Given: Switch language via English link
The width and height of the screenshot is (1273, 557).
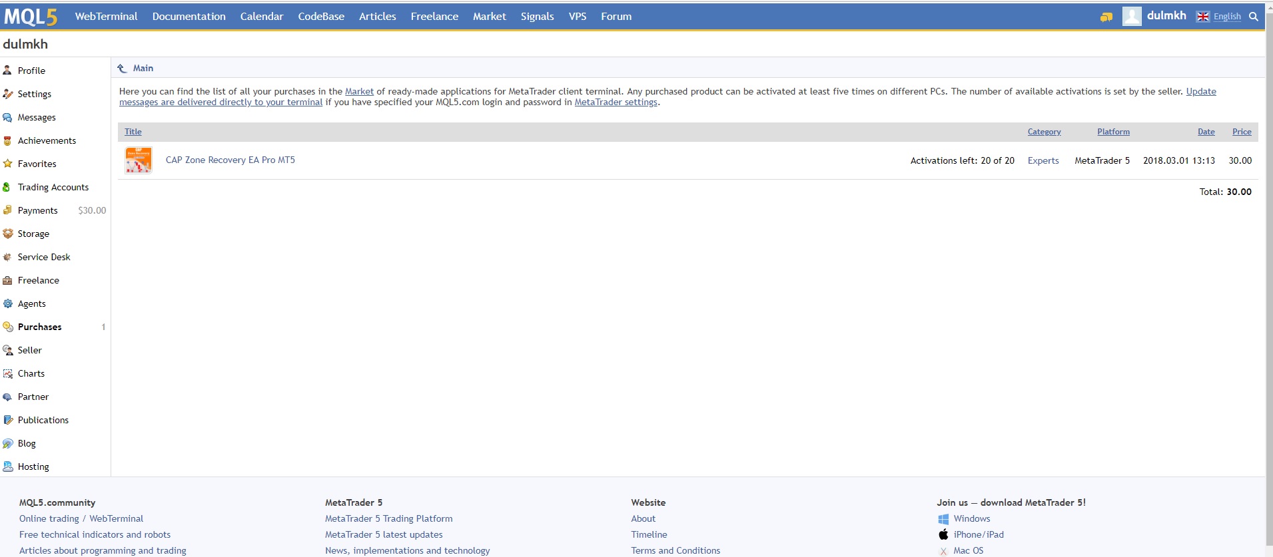Looking at the screenshot, I should click(1227, 17).
